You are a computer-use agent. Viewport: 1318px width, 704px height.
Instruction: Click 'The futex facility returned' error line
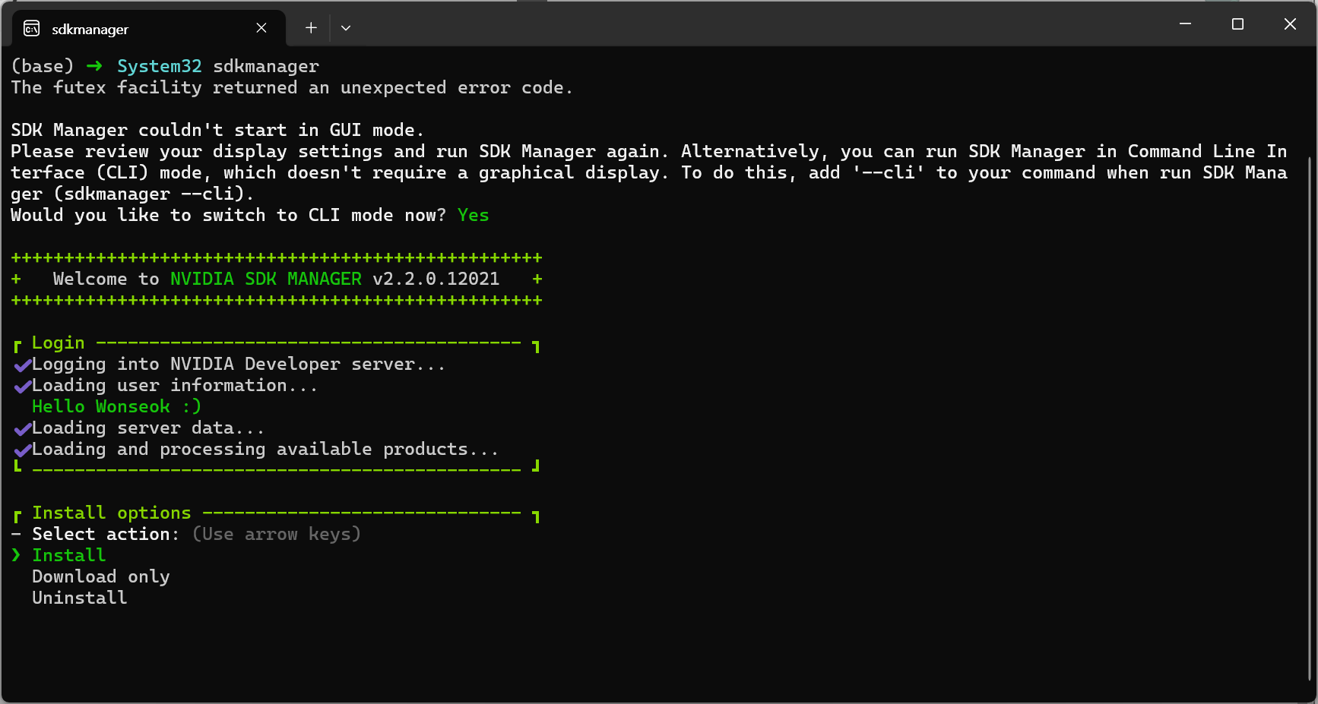pos(292,87)
